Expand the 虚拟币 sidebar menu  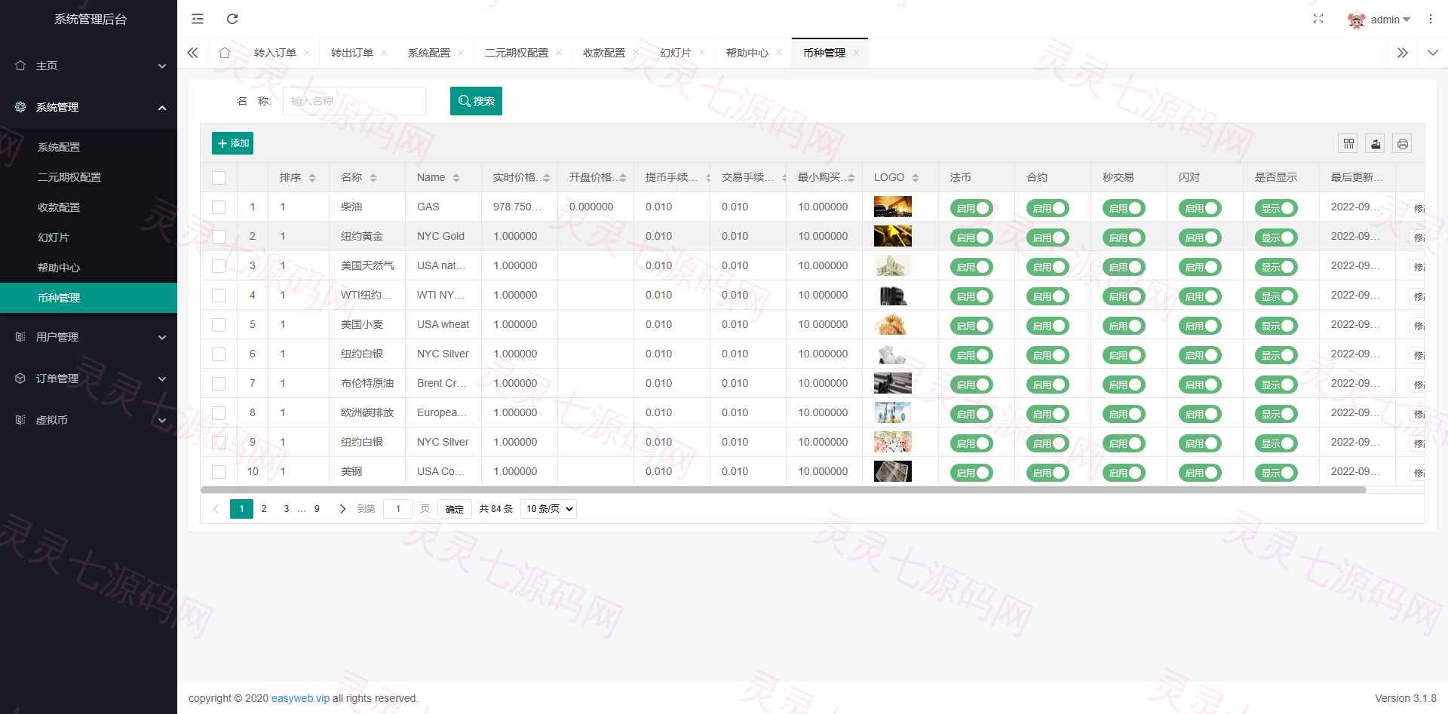(88, 420)
